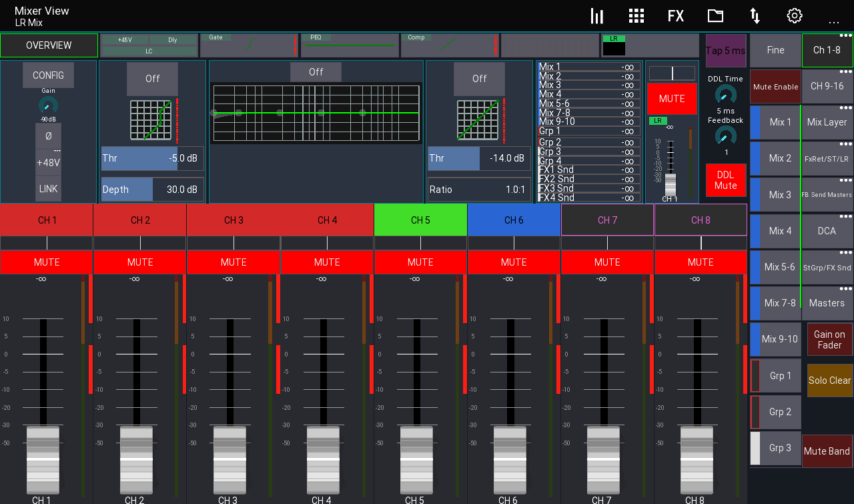Open the FX effects page

tap(676, 15)
